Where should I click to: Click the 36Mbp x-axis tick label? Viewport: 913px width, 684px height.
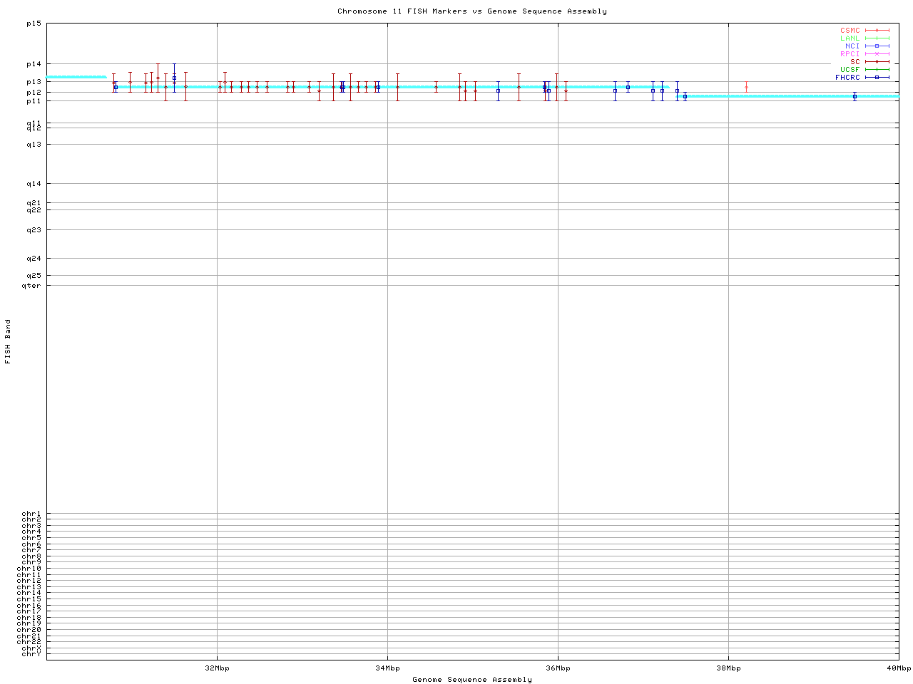click(x=558, y=668)
